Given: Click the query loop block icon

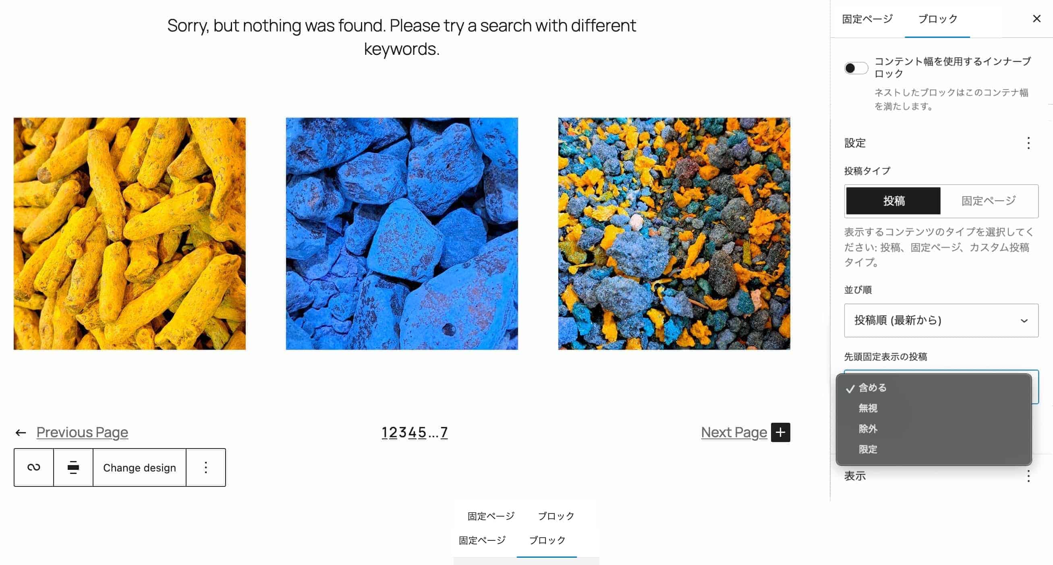Looking at the screenshot, I should [33, 467].
